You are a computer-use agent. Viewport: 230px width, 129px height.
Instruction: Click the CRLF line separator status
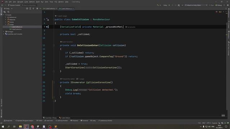204,123
